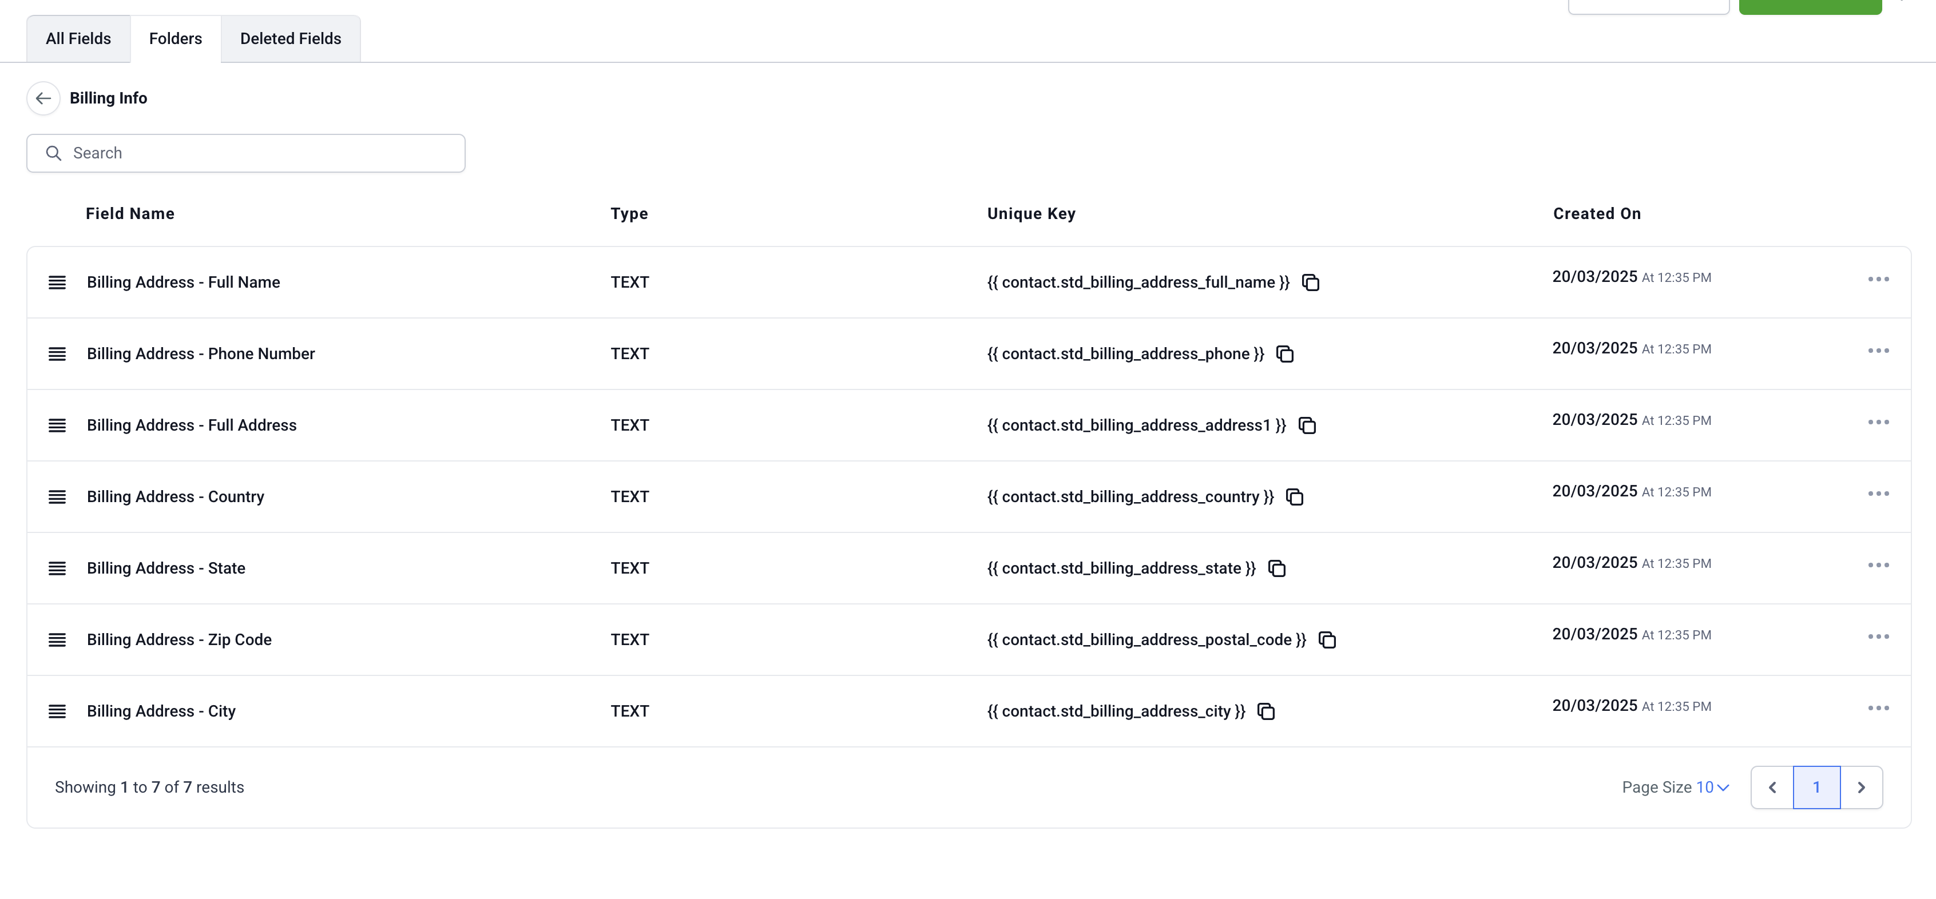Click created date in City row
Image resolution: width=1936 pixels, height=899 pixels.
pyautogui.click(x=1632, y=706)
